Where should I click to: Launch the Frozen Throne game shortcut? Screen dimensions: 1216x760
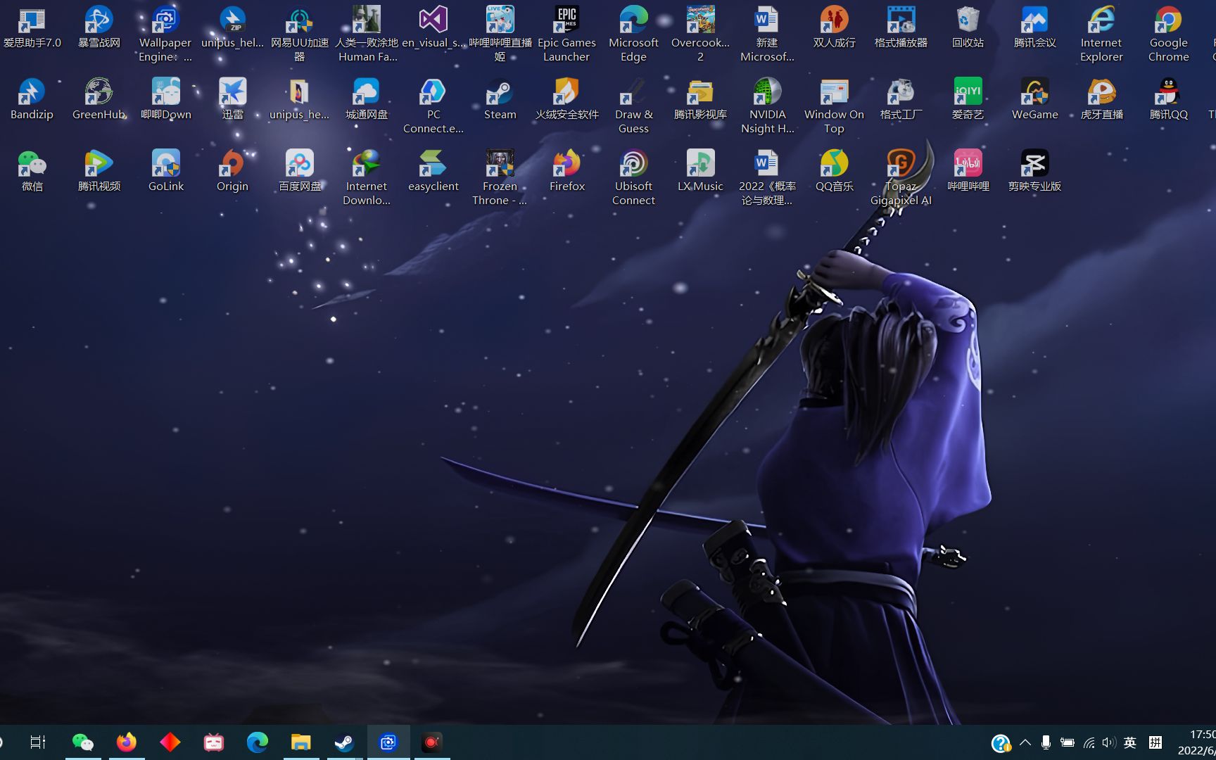pyautogui.click(x=500, y=179)
